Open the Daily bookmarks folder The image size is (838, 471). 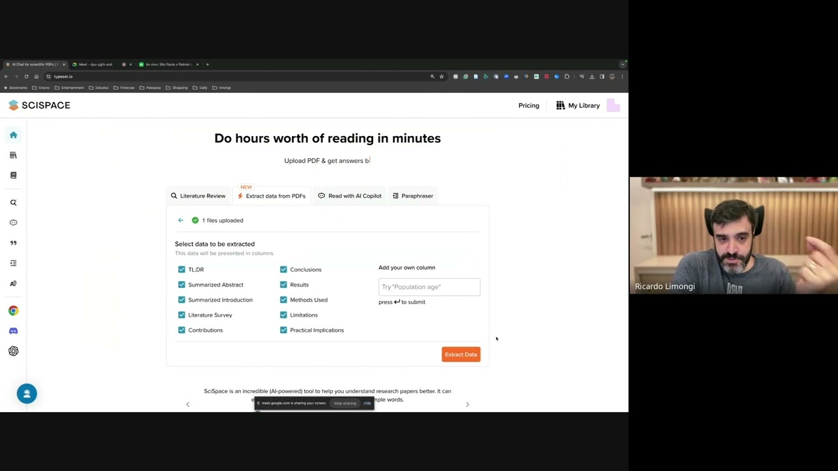pyautogui.click(x=200, y=88)
